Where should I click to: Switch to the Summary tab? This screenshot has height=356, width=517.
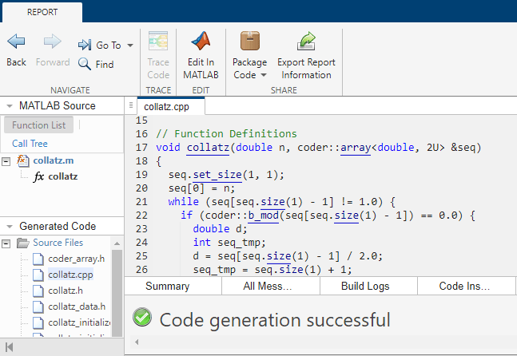(x=167, y=286)
